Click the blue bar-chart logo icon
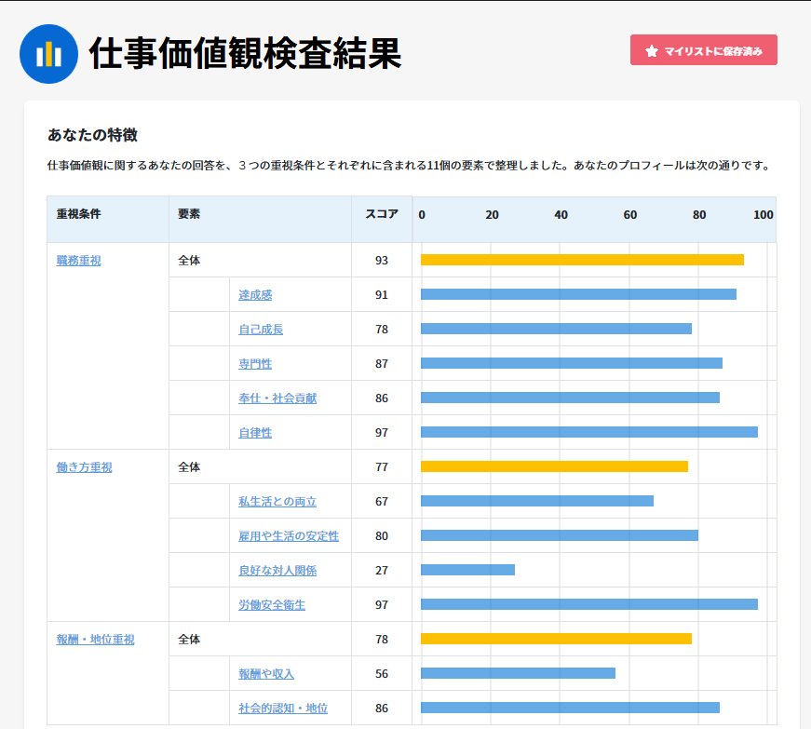 tap(48, 54)
